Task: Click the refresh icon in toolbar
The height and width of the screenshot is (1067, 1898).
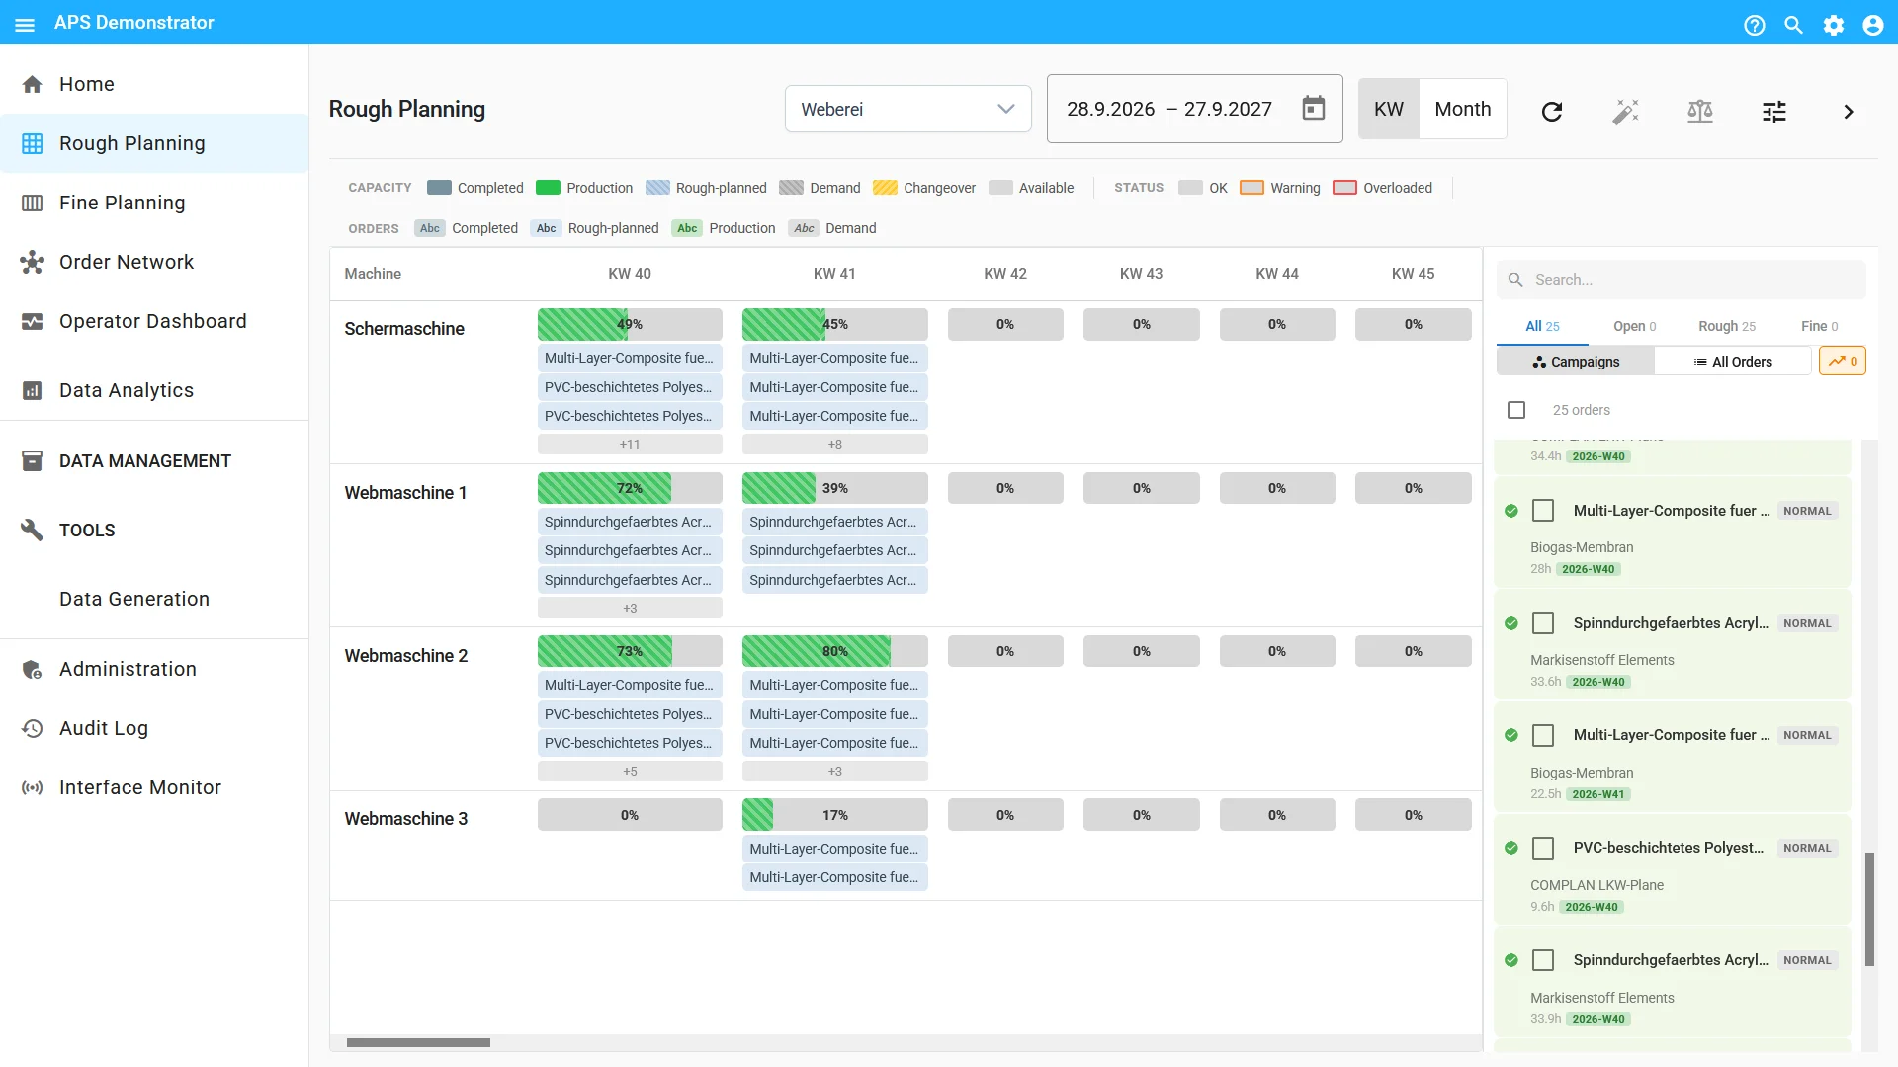Action: 1552,111
